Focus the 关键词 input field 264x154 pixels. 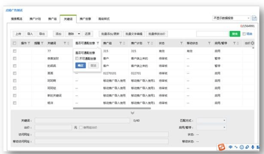pyautogui.click(x=82, y=120)
